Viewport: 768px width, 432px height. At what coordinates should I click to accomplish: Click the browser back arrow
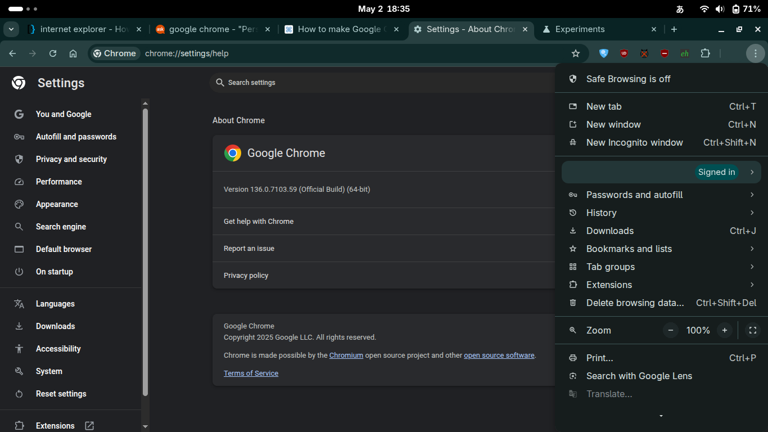click(12, 53)
